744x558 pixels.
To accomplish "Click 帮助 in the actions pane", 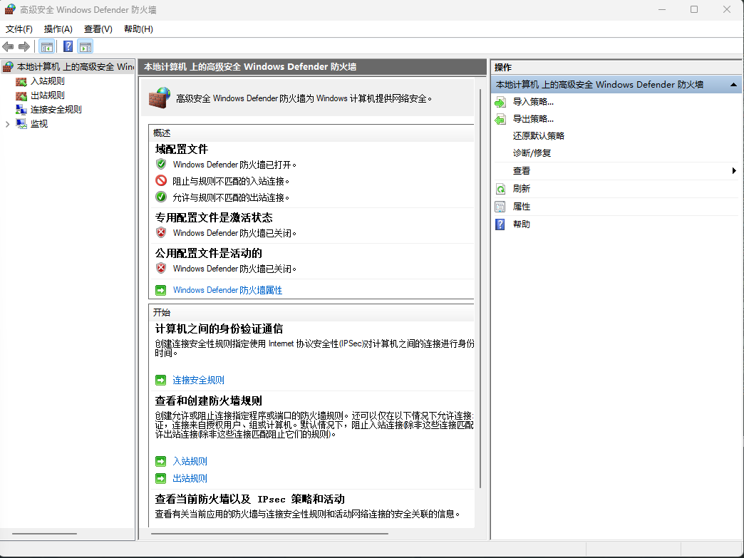I will [x=522, y=224].
